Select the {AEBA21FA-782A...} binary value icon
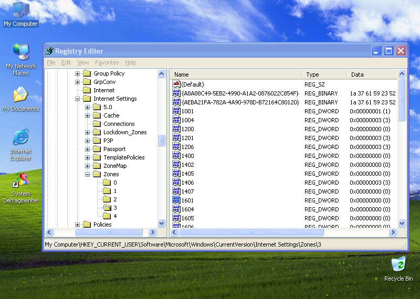This screenshot has height=299, width=420. tap(176, 102)
